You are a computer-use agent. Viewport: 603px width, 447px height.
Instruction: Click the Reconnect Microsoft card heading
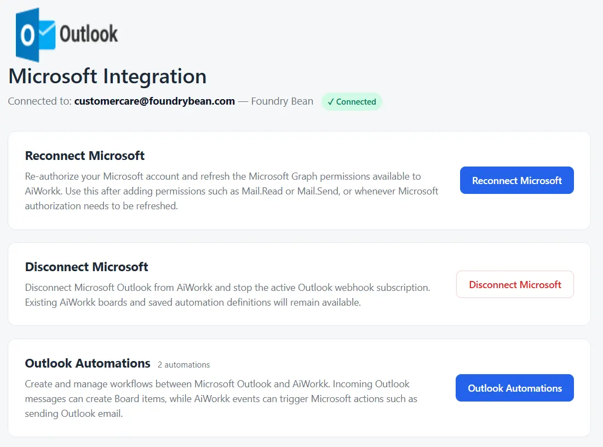pos(84,156)
